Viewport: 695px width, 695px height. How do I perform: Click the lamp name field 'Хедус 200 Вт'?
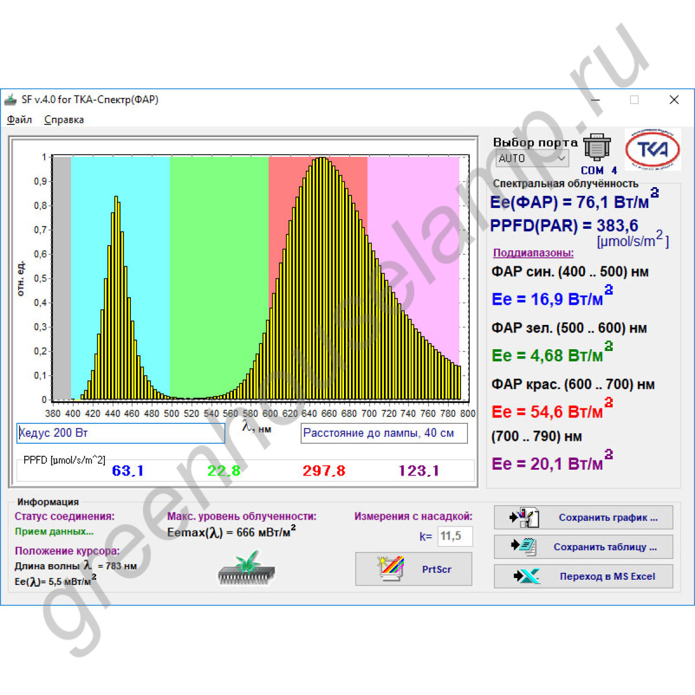point(120,433)
